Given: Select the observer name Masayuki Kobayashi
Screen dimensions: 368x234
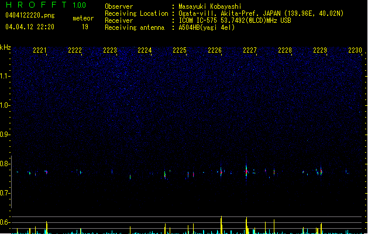Looking at the screenshot, I should click(x=210, y=6).
